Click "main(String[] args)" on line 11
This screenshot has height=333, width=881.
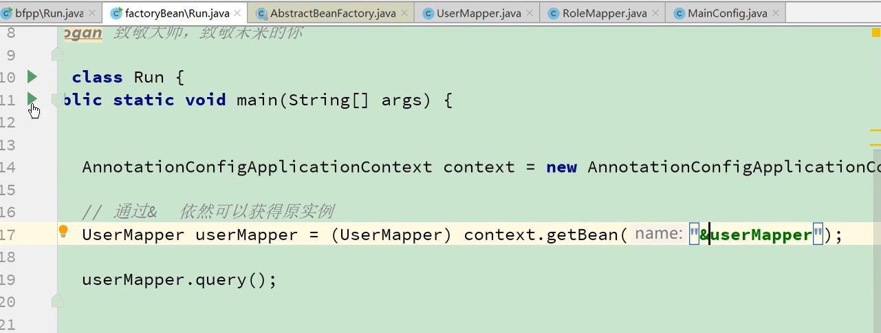[334, 100]
